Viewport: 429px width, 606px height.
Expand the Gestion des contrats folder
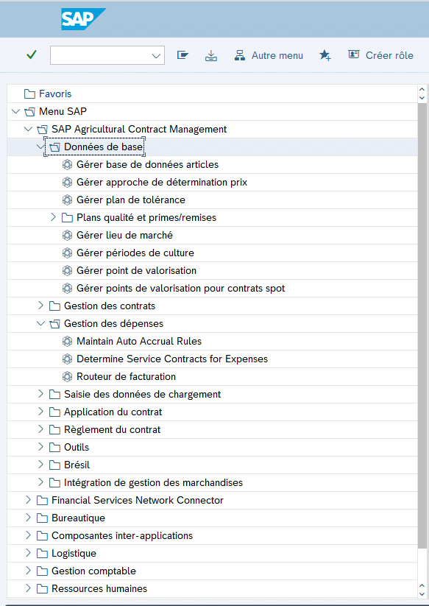(x=41, y=306)
